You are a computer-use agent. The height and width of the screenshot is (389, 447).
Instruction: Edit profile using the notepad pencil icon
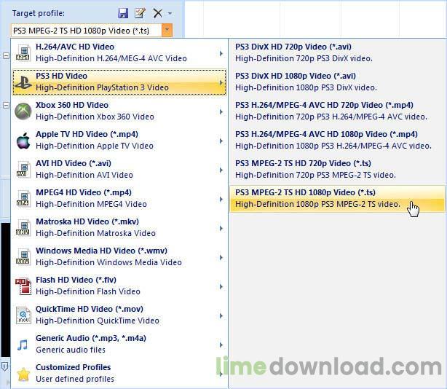[140, 13]
